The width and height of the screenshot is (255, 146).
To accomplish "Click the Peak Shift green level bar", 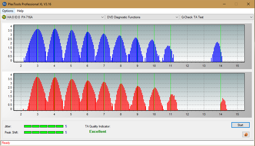I will point(44,132).
